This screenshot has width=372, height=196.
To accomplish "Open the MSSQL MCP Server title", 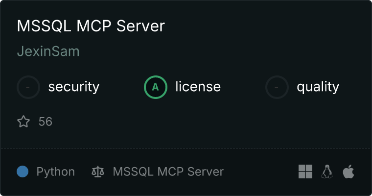I will pos(91,25).
